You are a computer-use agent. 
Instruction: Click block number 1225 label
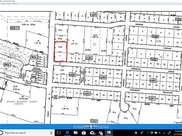[x=94, y=15]
